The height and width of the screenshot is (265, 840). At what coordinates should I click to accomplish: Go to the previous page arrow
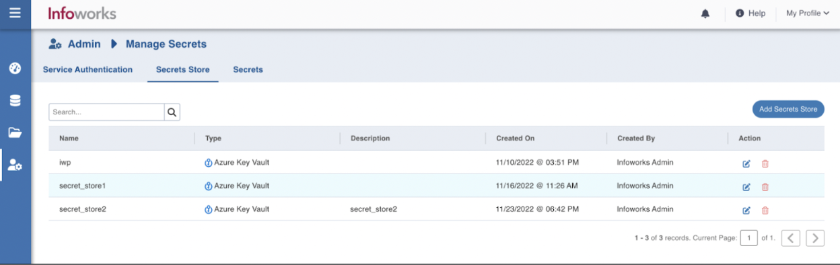(791, 237)
